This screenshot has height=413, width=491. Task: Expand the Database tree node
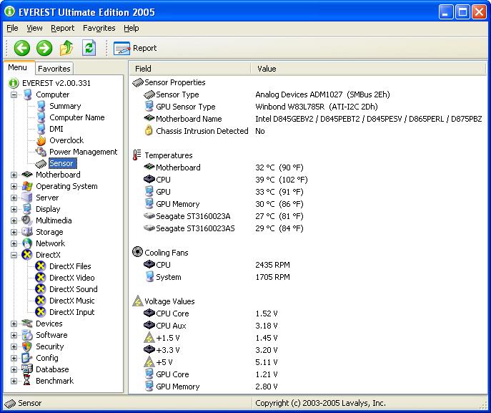tap(14, 369)
